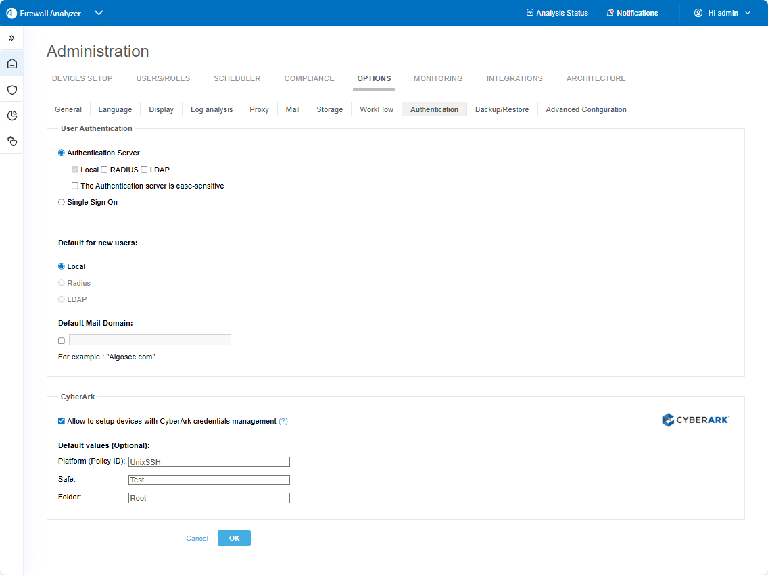
Task: Click the Analysis Status icon
Action: pos(530,13)
